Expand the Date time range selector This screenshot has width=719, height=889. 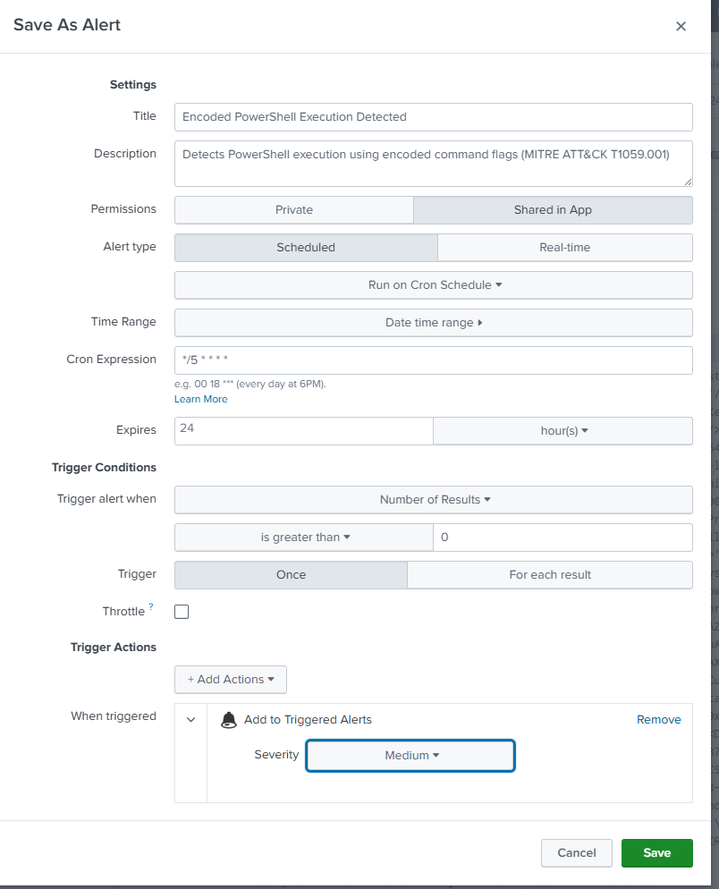point(435,323)
